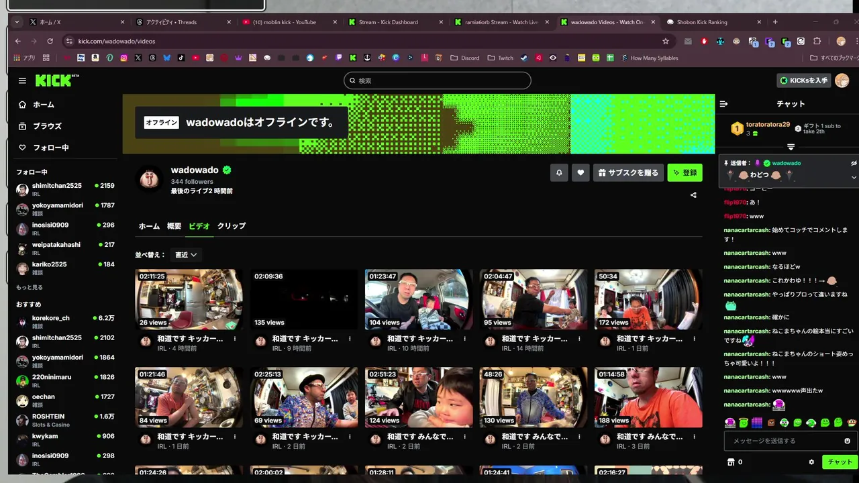Image resolution: width=859 pixels, height=483 pixels.
Task: Open the Kick hamburger sidebar menu
Action: 22,80
